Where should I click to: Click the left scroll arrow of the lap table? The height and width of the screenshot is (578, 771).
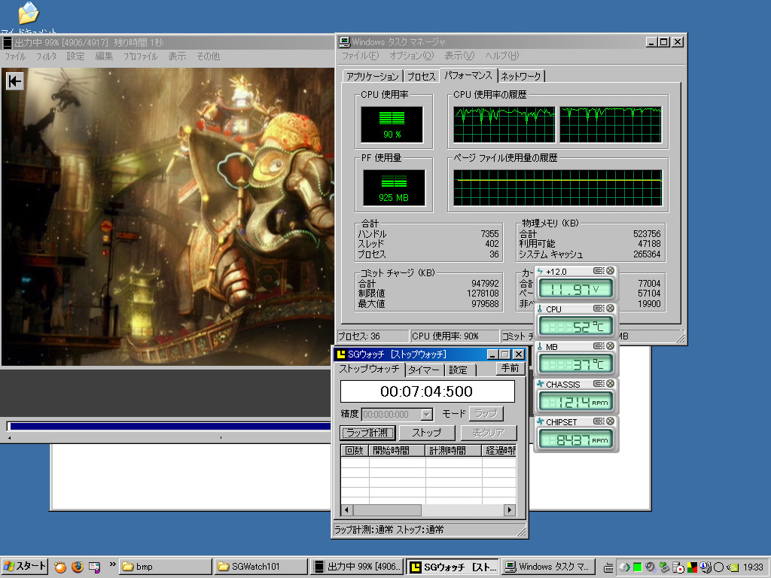tap(346, 510)
